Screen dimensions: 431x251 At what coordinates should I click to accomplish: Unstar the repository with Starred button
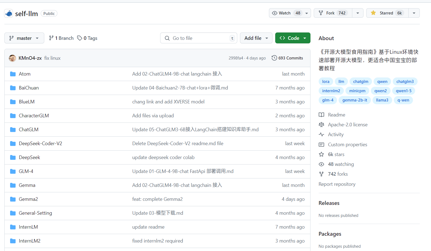pos(387,13)
